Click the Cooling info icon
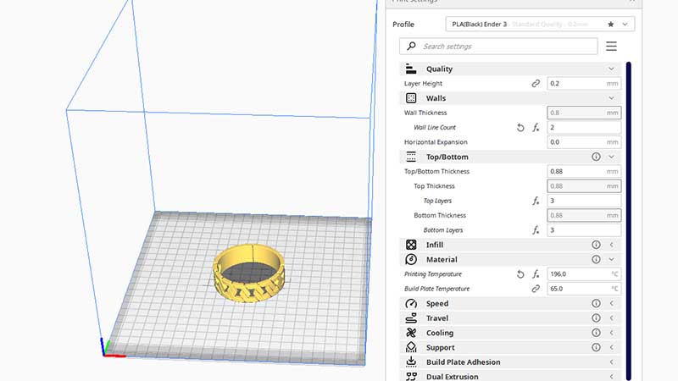The height and width of the screenshot is (381, 678). click(596, 333)
